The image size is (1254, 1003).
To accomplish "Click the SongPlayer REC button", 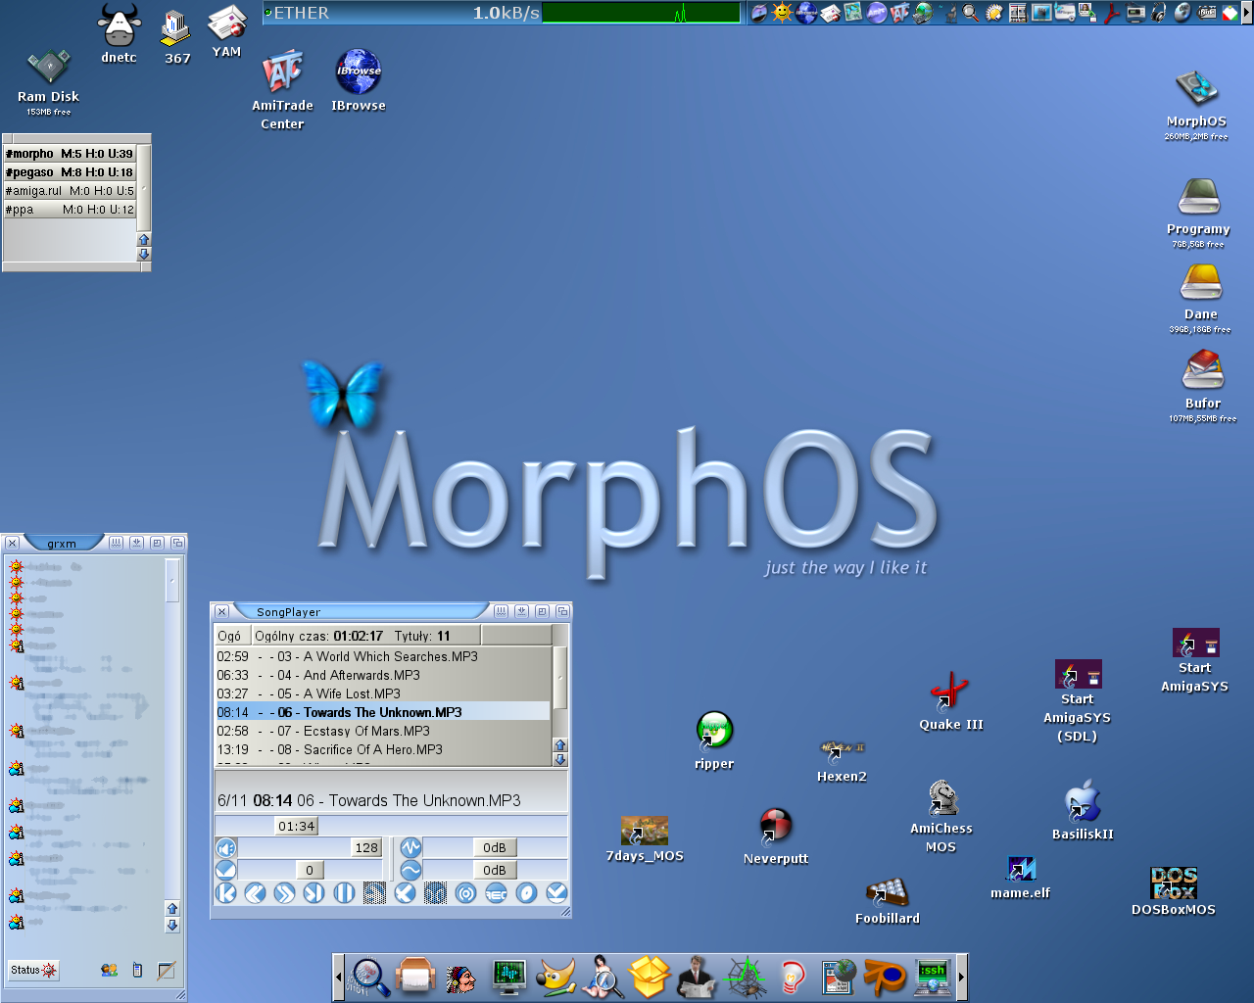I will [496, 892].
